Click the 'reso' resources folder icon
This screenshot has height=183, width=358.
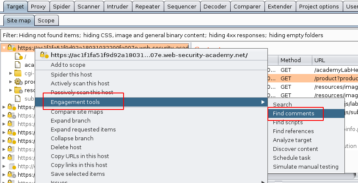tap(18, 90)
